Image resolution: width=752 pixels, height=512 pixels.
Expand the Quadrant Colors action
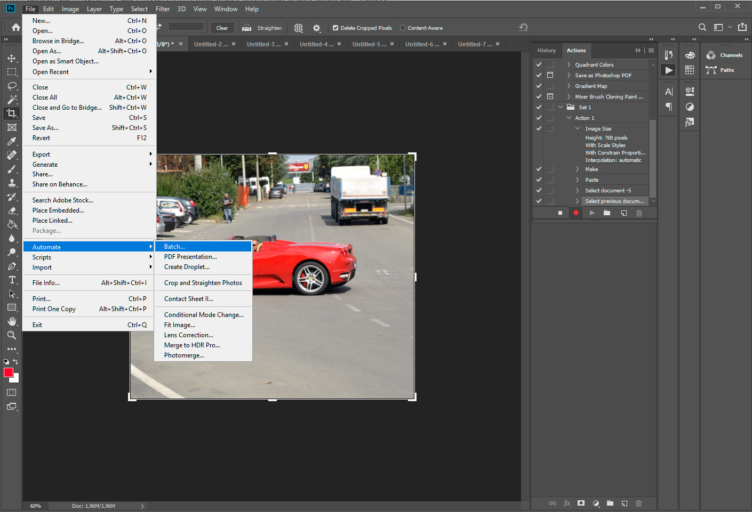tap(568, 64)
